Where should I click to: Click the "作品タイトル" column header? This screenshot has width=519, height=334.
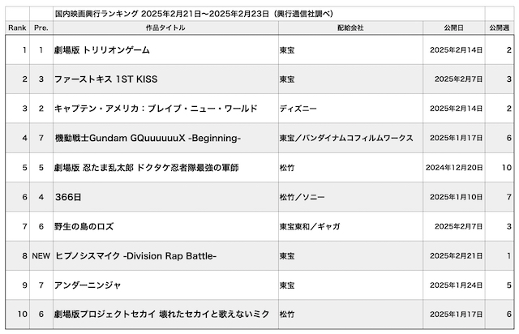pos(165,28)
